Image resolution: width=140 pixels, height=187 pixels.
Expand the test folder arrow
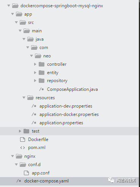point(20,131)
